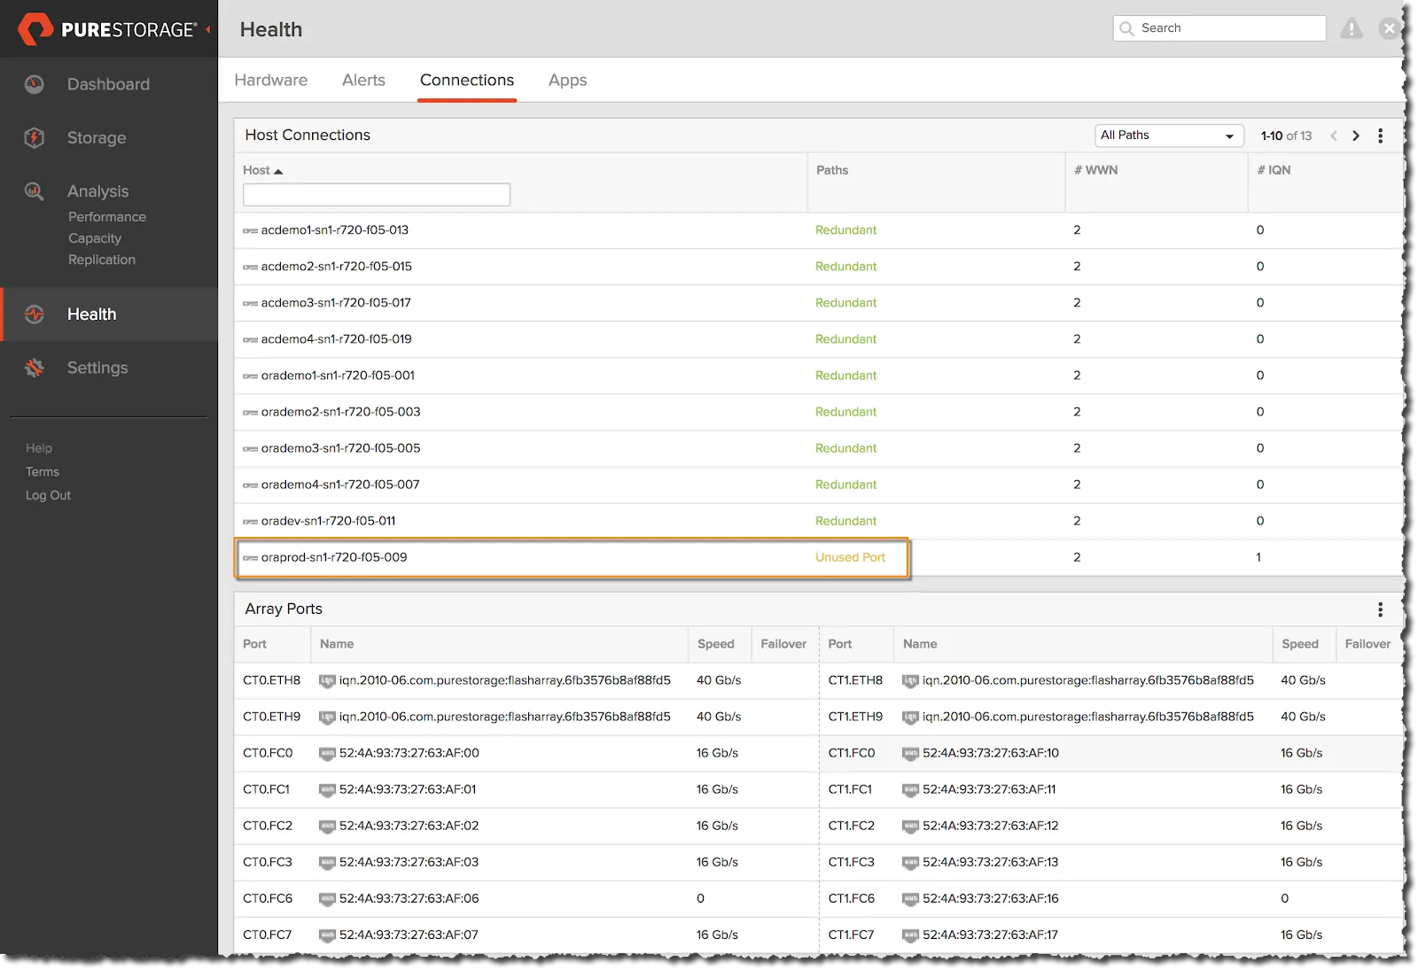Switch to the Apps tab
1418x970 pixels.
click(567, 80)
